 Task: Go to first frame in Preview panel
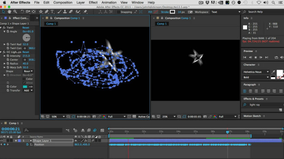point(245,57)
